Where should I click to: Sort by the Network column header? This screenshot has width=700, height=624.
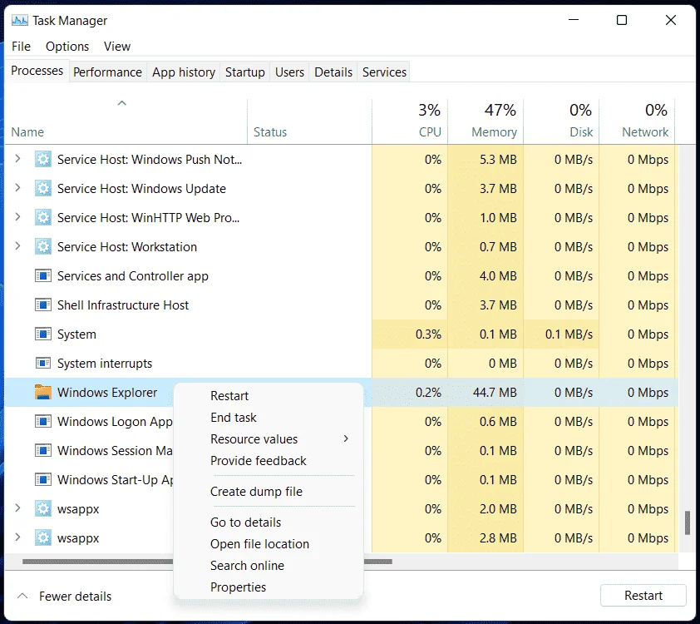tap(637, 121)
